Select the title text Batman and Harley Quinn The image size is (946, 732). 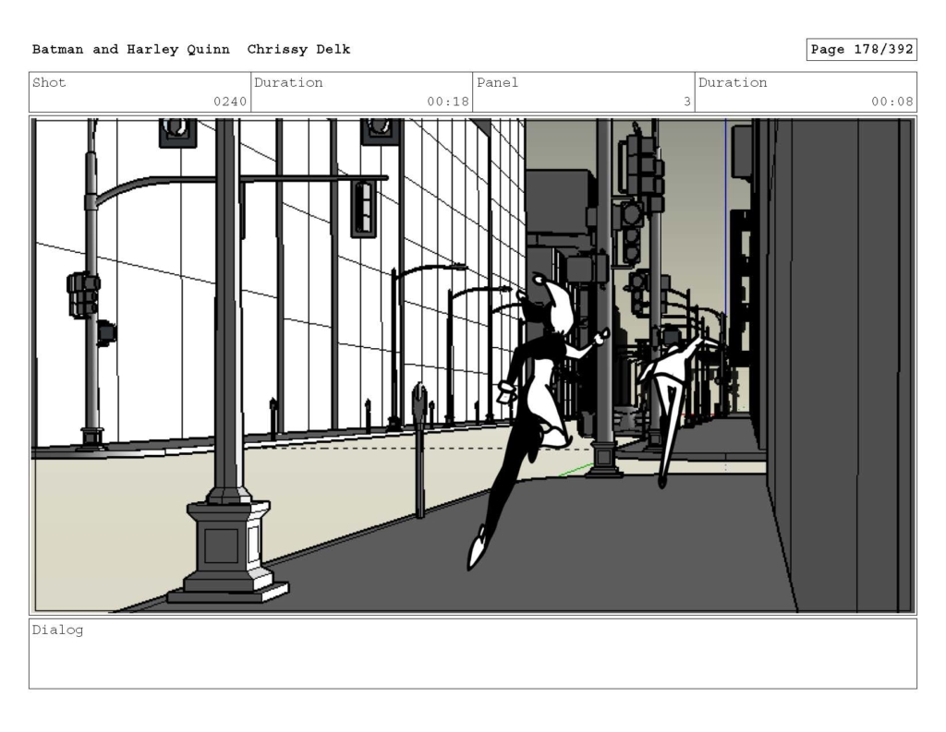point(131,50)
